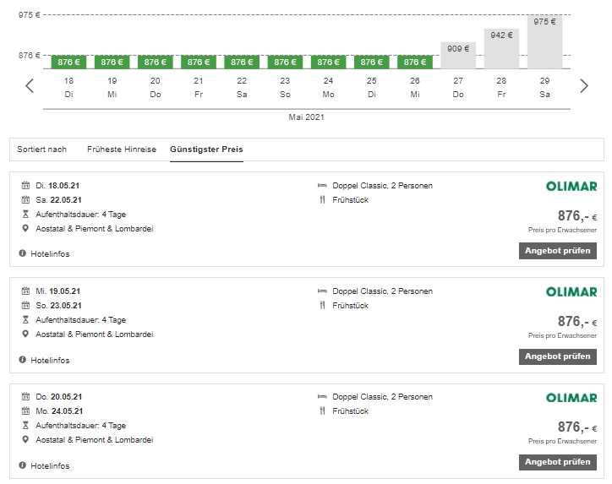Switch to Früheste Hinreise sorting tab
612x484 pixels.
coord(122,150)
